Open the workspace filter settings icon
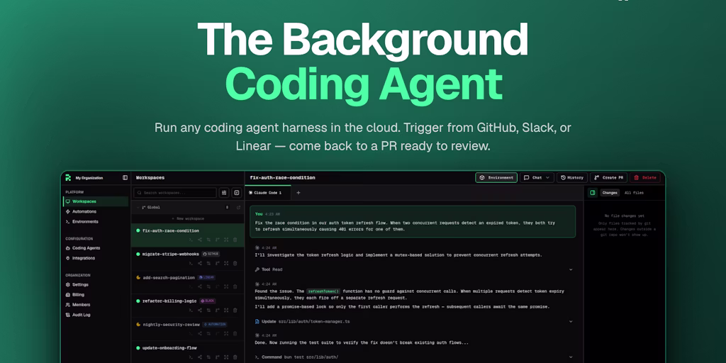Viewport: 726px width, 363px height. pos(224,193)
